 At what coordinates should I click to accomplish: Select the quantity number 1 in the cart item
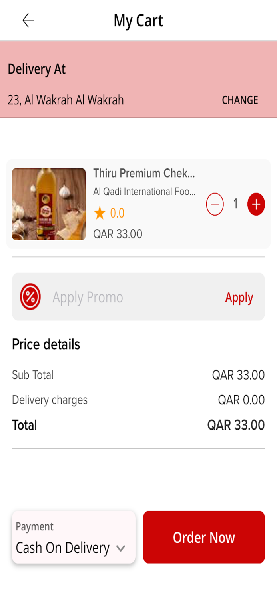coord(235,204)
